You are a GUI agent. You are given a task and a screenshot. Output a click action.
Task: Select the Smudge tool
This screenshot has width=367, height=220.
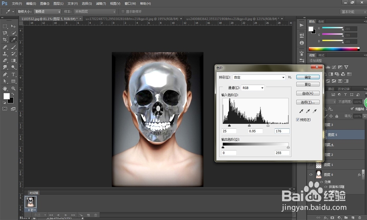tap(5, 67)
